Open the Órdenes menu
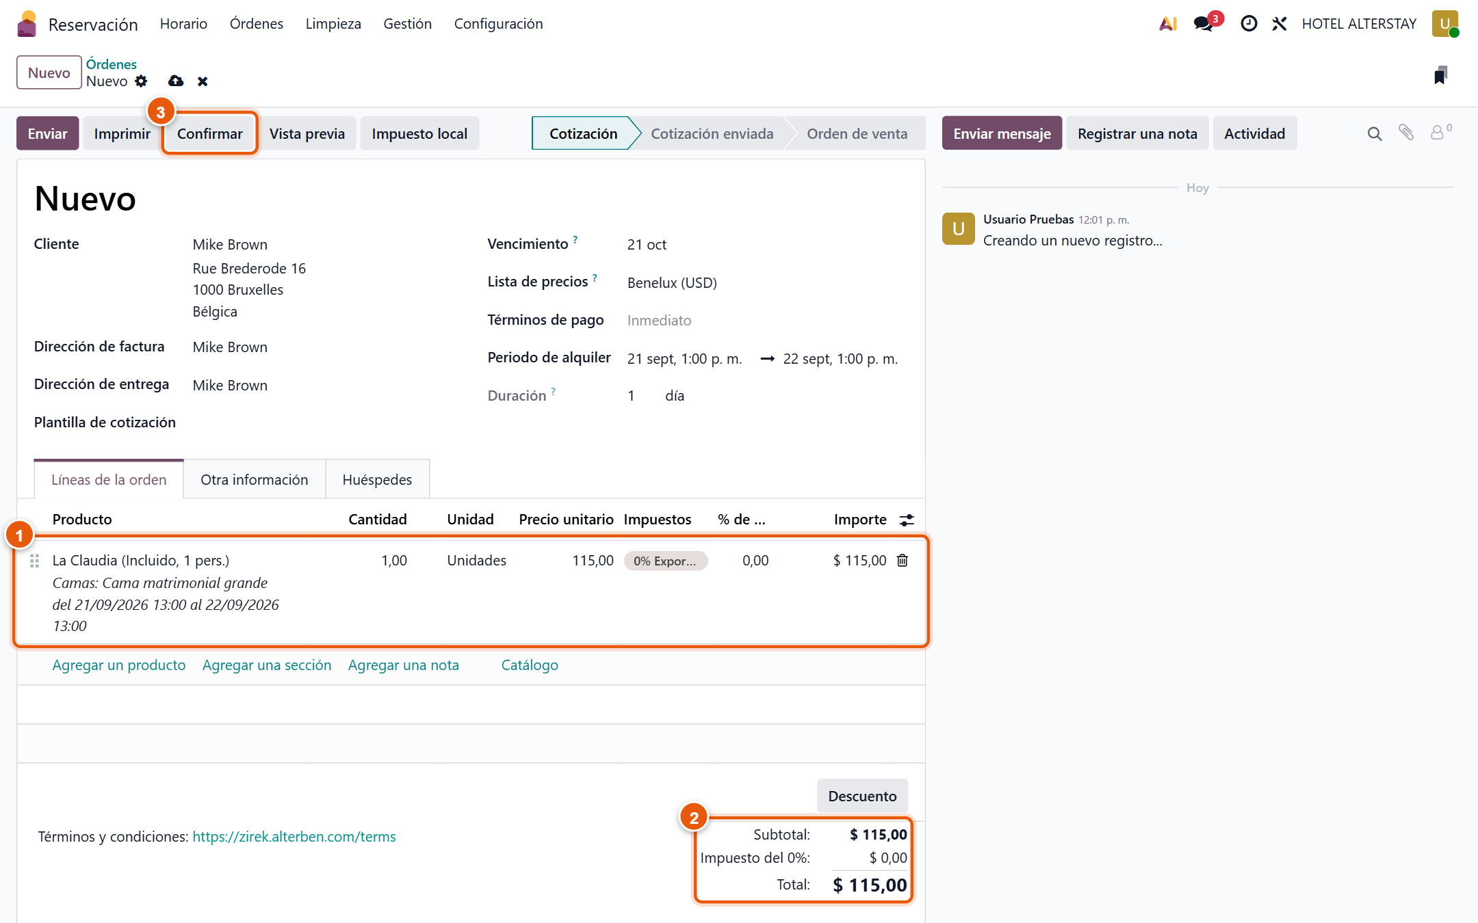 pos(257,24)
